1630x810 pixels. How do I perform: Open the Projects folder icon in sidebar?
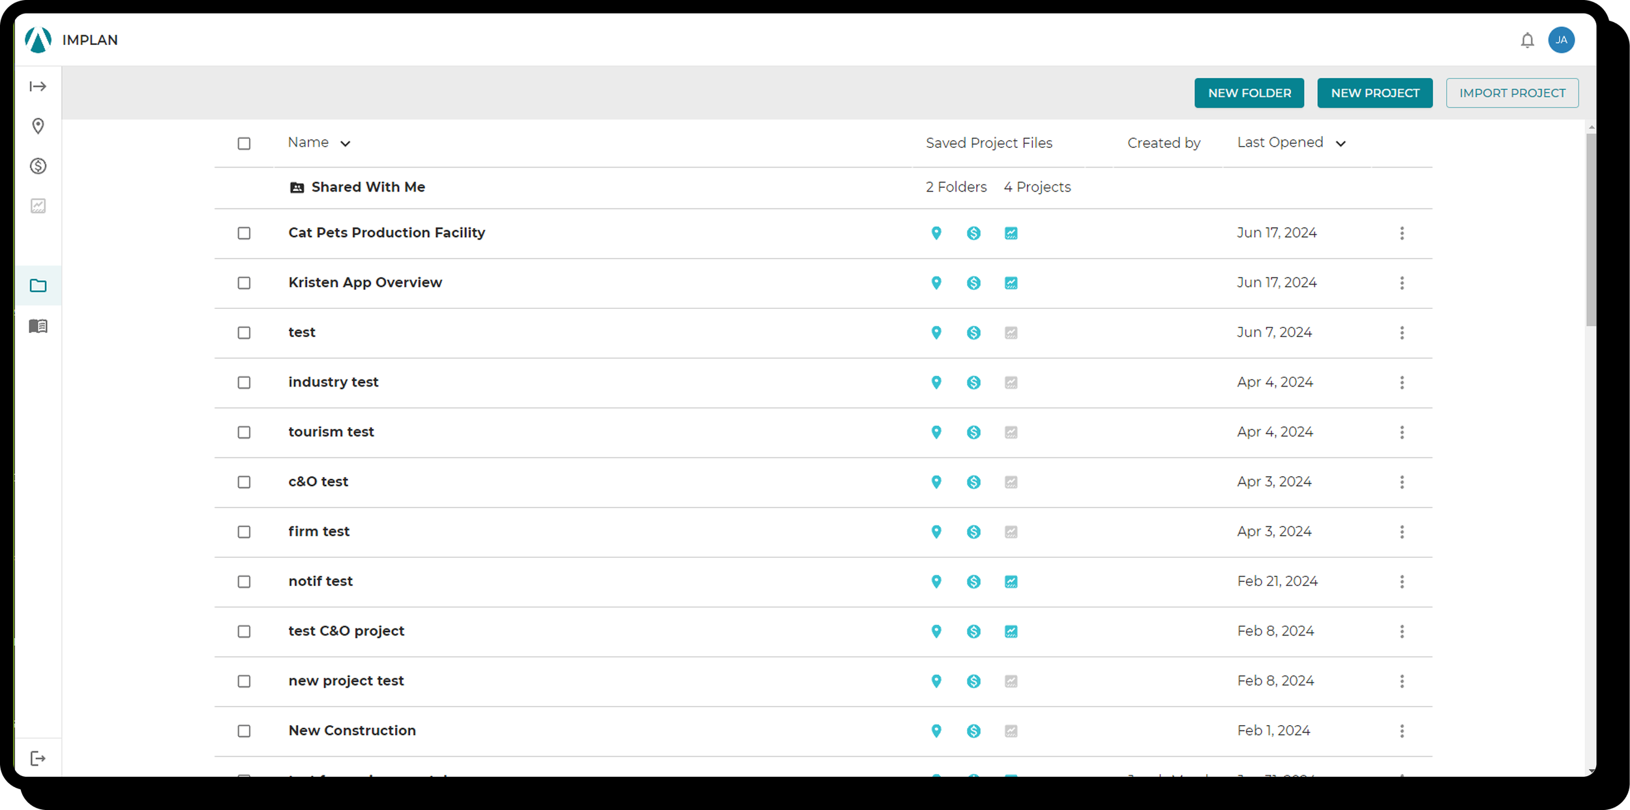click(x=38, y=285)
